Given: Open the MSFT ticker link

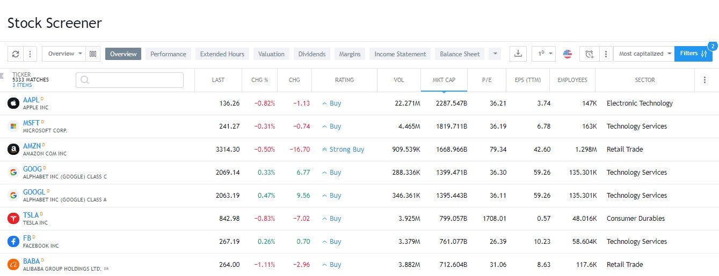Looking at the screenshot, I should click(31, 123).
